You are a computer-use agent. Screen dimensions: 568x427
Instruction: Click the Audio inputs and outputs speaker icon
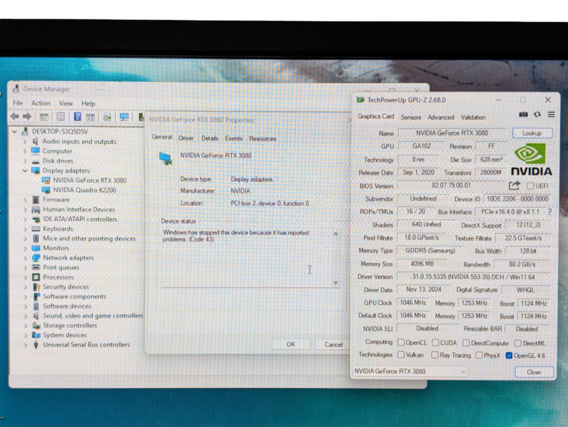click(35, 142)
